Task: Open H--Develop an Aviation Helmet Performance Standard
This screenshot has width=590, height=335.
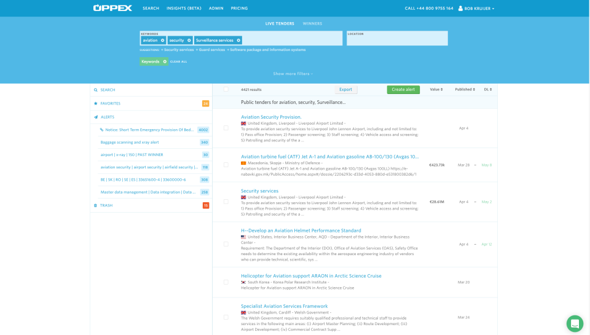Action: click(301, 231)
